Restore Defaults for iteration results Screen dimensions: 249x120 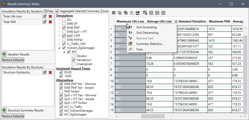[x=13, y=60]
